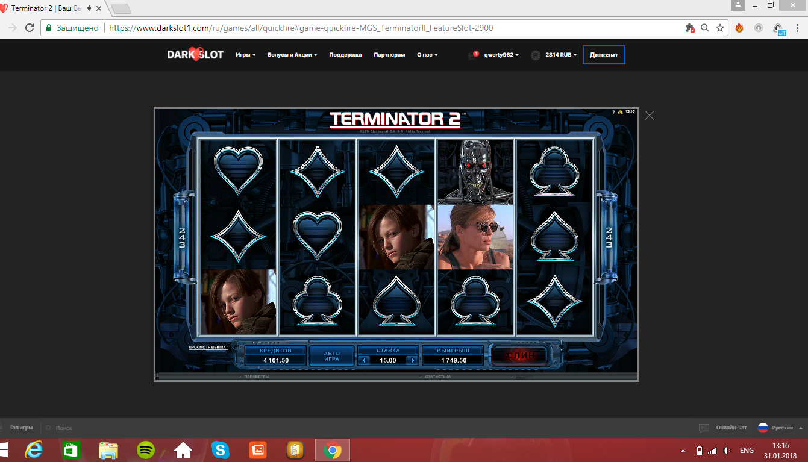Open Онлайн-чат link
The image size is (808, 462).
[731, 428]
